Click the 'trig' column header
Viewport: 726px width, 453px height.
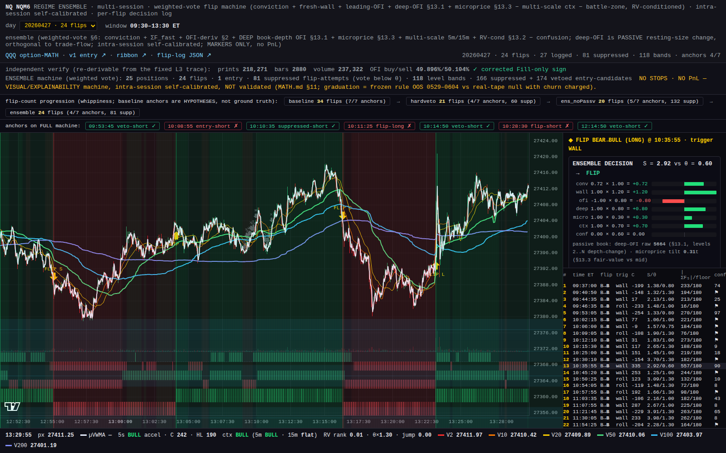(x=622, y=275)
